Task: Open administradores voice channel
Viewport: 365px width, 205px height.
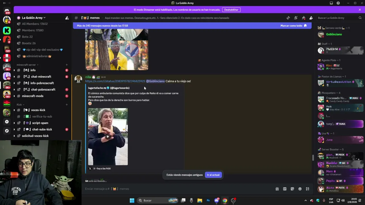Action: coord(42,56)
